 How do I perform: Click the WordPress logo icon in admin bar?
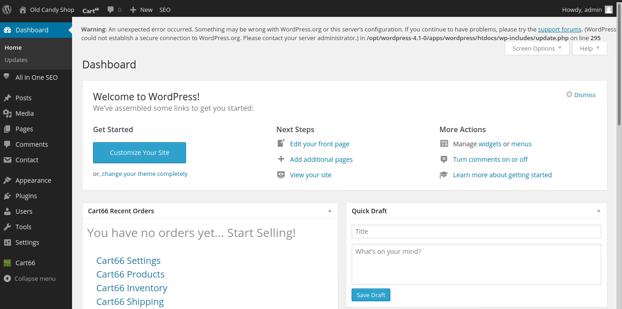click(x=7, y=9)
